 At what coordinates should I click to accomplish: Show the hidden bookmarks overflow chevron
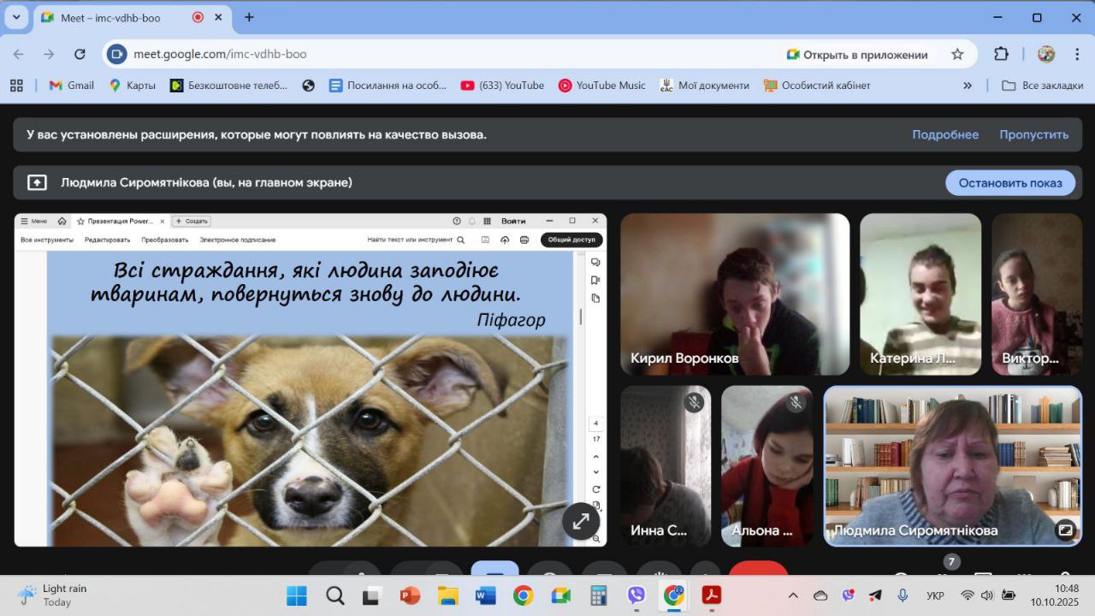[968, 86]
